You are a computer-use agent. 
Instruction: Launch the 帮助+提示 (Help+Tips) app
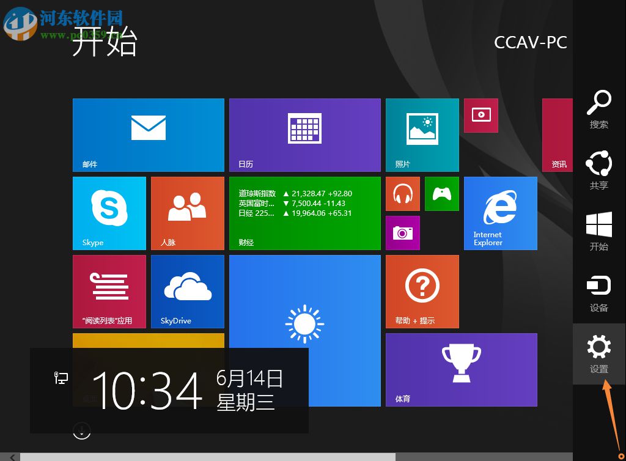point(422,291)
